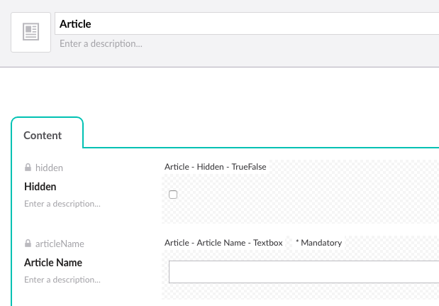Click the articleName alias text
The width and height of the screenshot is (439, 306).
(60, 244)
